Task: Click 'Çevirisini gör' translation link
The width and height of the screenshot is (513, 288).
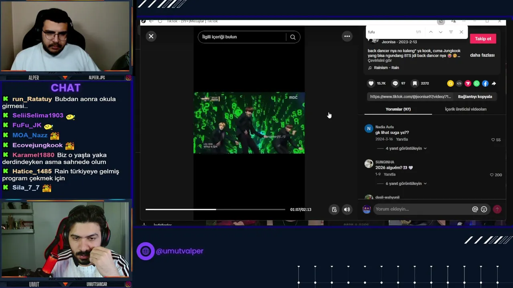Action: 380,60
